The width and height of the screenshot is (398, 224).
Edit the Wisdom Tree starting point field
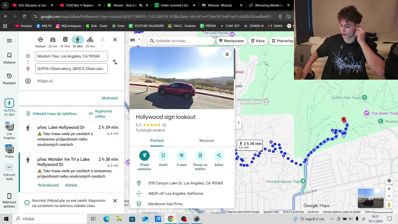[x=72, y=56]
